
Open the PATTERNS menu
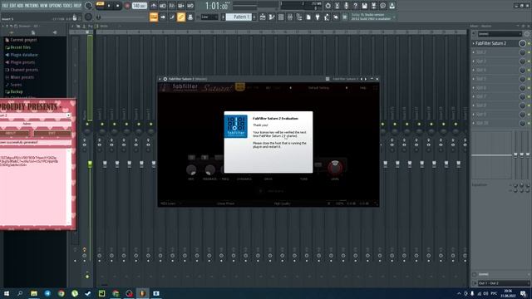32,6
